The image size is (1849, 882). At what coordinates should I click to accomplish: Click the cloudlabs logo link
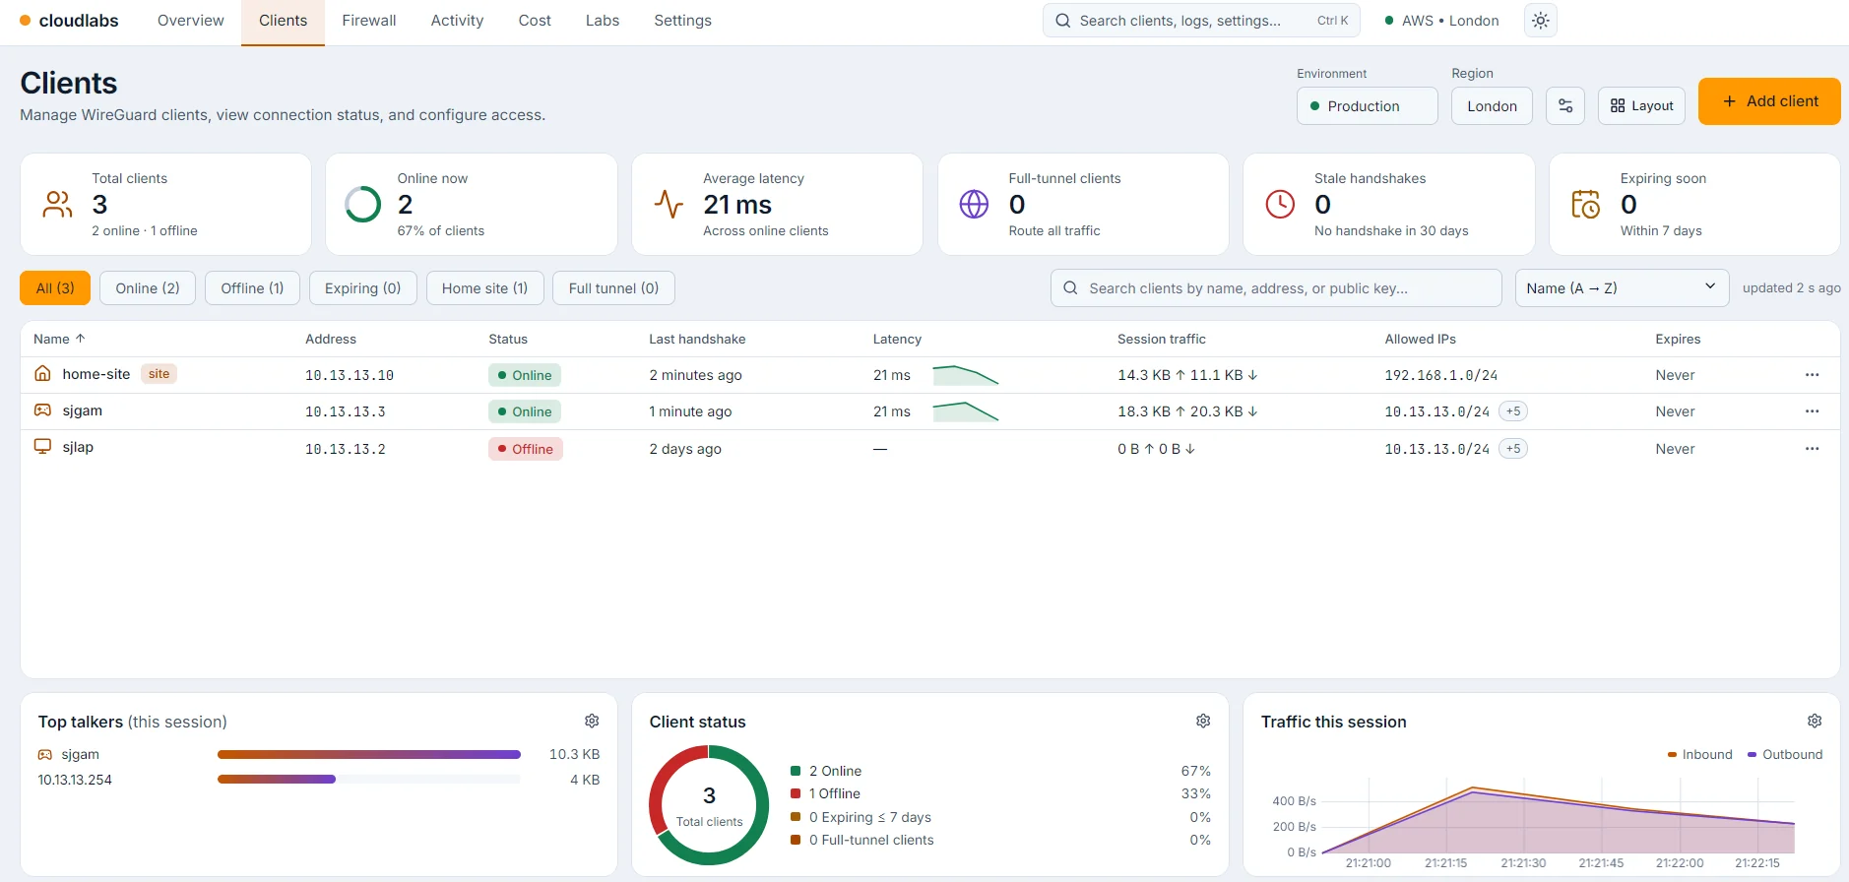pyautogui.click(x=69, y=21)
